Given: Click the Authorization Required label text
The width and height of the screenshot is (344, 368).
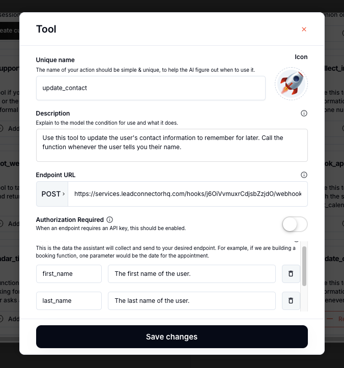Looking at the screenshot, I should click(70, 220).
